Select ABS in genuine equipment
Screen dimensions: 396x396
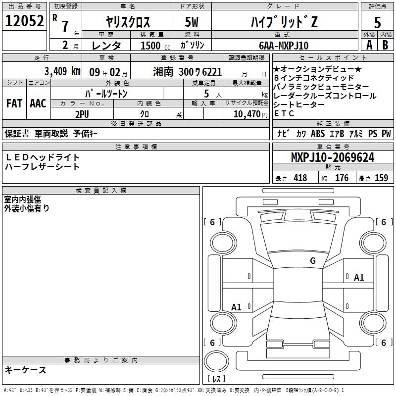point(318,134)
